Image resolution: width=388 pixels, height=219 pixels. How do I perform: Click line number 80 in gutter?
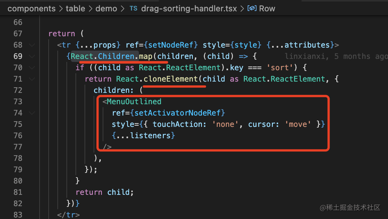point(18,181)
